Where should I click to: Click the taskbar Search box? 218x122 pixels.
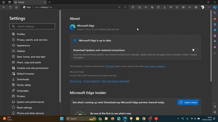point(81,119)
